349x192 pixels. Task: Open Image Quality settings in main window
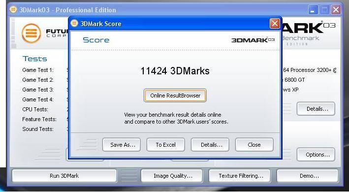pos(172,176)
